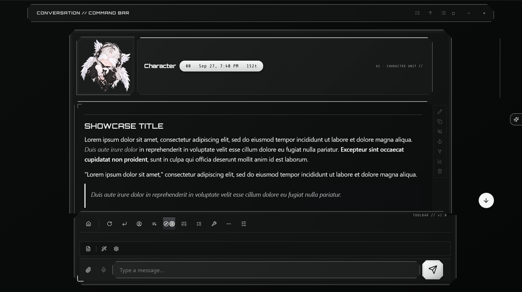This screenshot has width=522, height=292.
Task: Edit the message with pencil icon
Action: (440, 112)
